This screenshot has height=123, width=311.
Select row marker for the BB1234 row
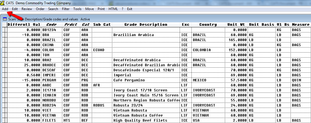tap(4, 30)
